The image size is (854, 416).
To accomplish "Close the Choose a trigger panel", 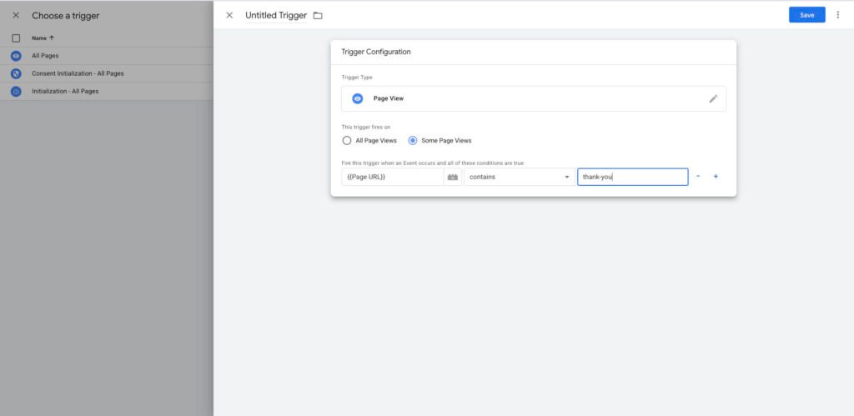I will click(16, 15).
